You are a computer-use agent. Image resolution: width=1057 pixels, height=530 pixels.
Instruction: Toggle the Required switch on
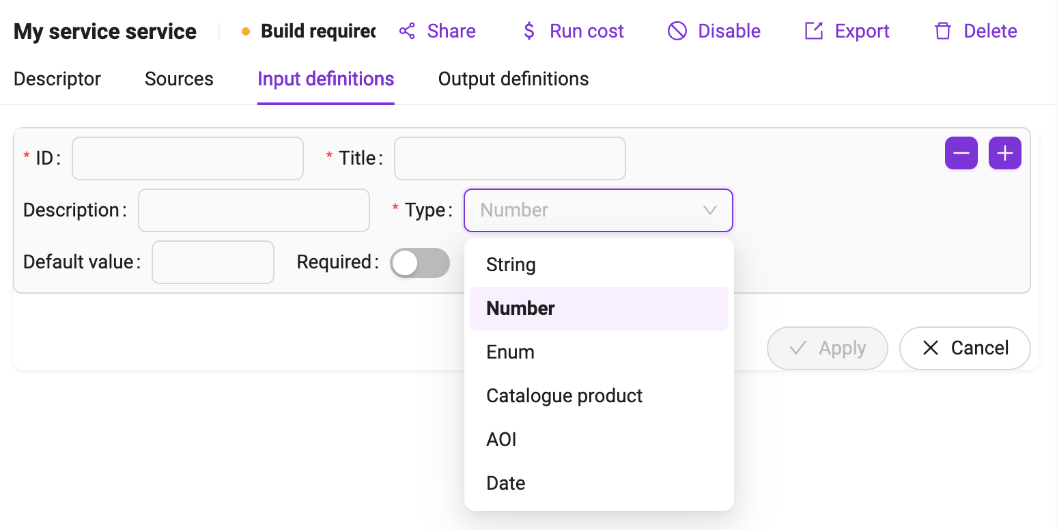click(x=420, y=263)
